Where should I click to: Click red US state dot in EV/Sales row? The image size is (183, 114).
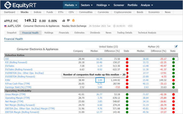point(127,66)
